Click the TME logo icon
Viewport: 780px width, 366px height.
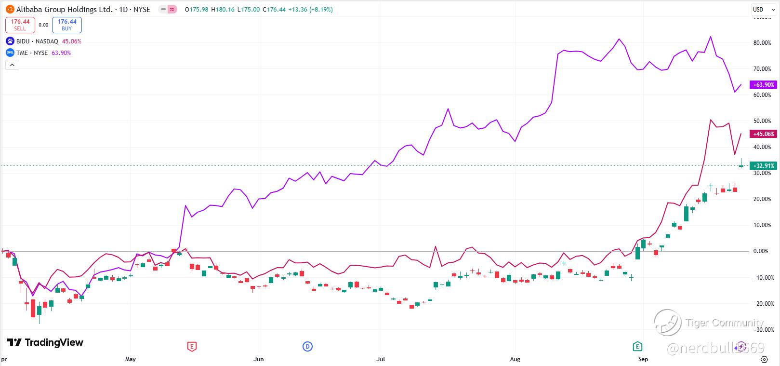(x=10, y=53)
